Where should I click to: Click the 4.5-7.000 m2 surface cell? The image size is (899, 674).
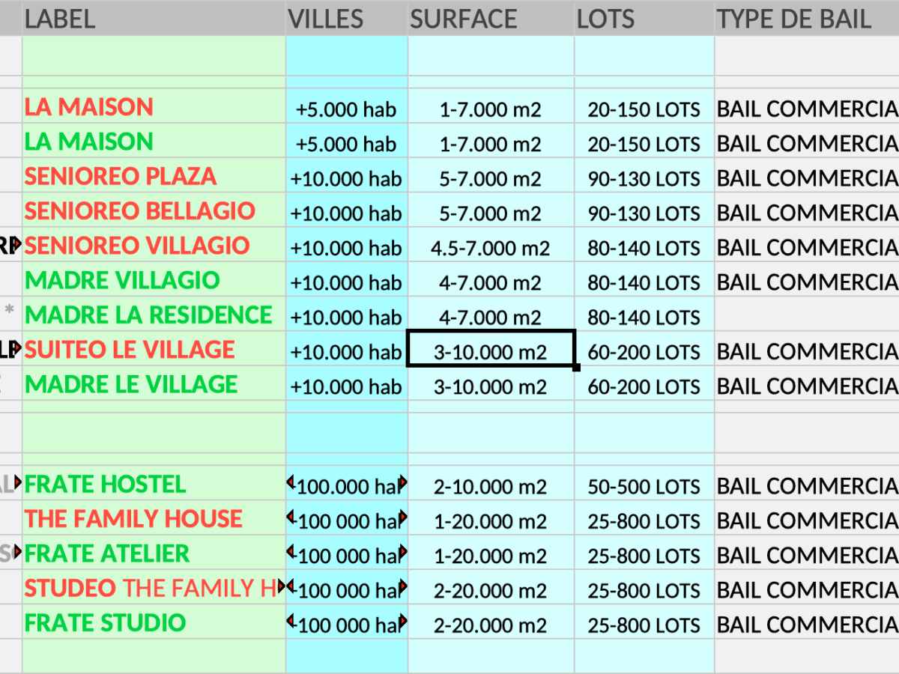[491, 248]
